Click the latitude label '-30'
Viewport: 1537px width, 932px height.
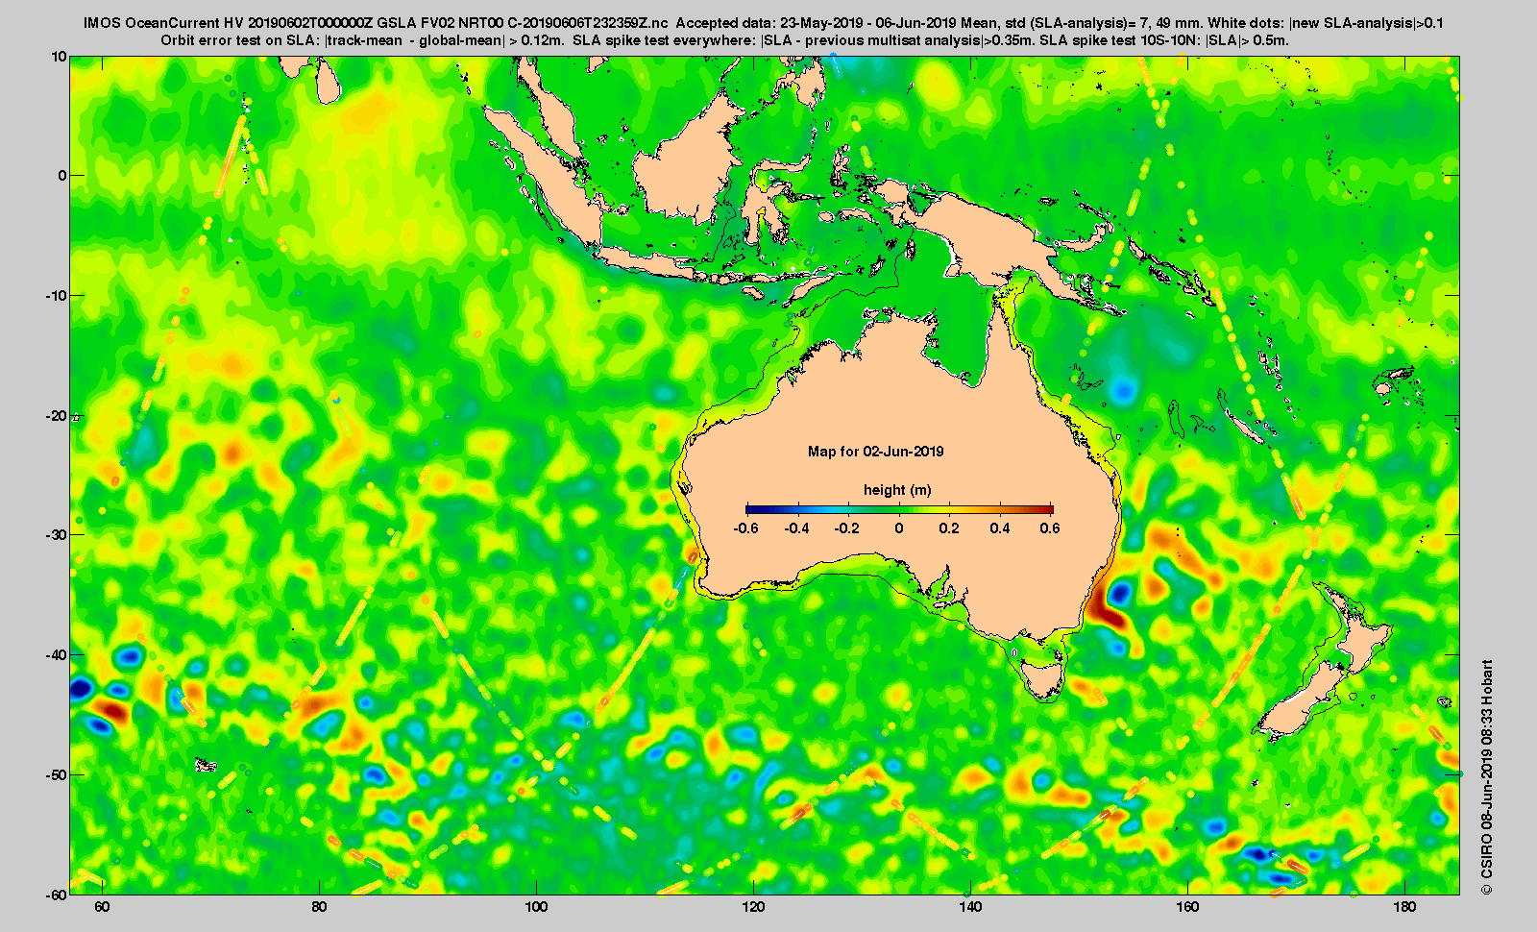pyautogui.click(x=56, y=534)
